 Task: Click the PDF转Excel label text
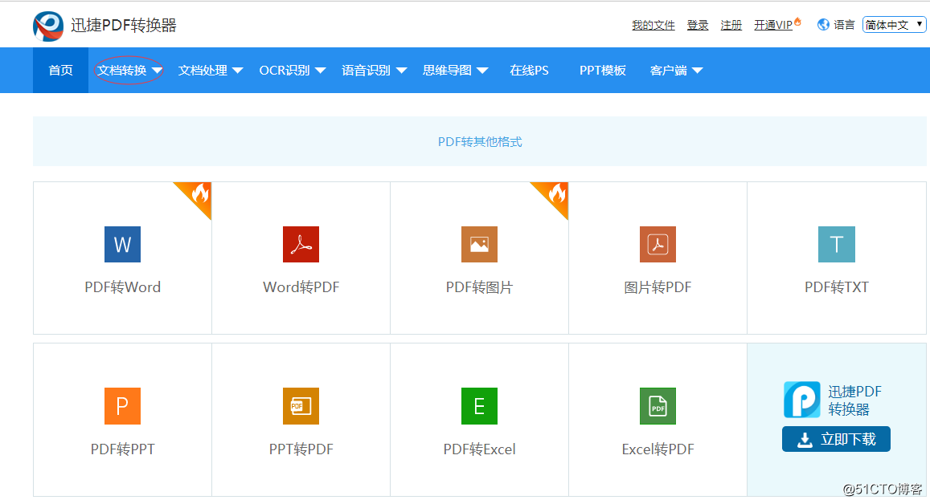tap(479, 449)
